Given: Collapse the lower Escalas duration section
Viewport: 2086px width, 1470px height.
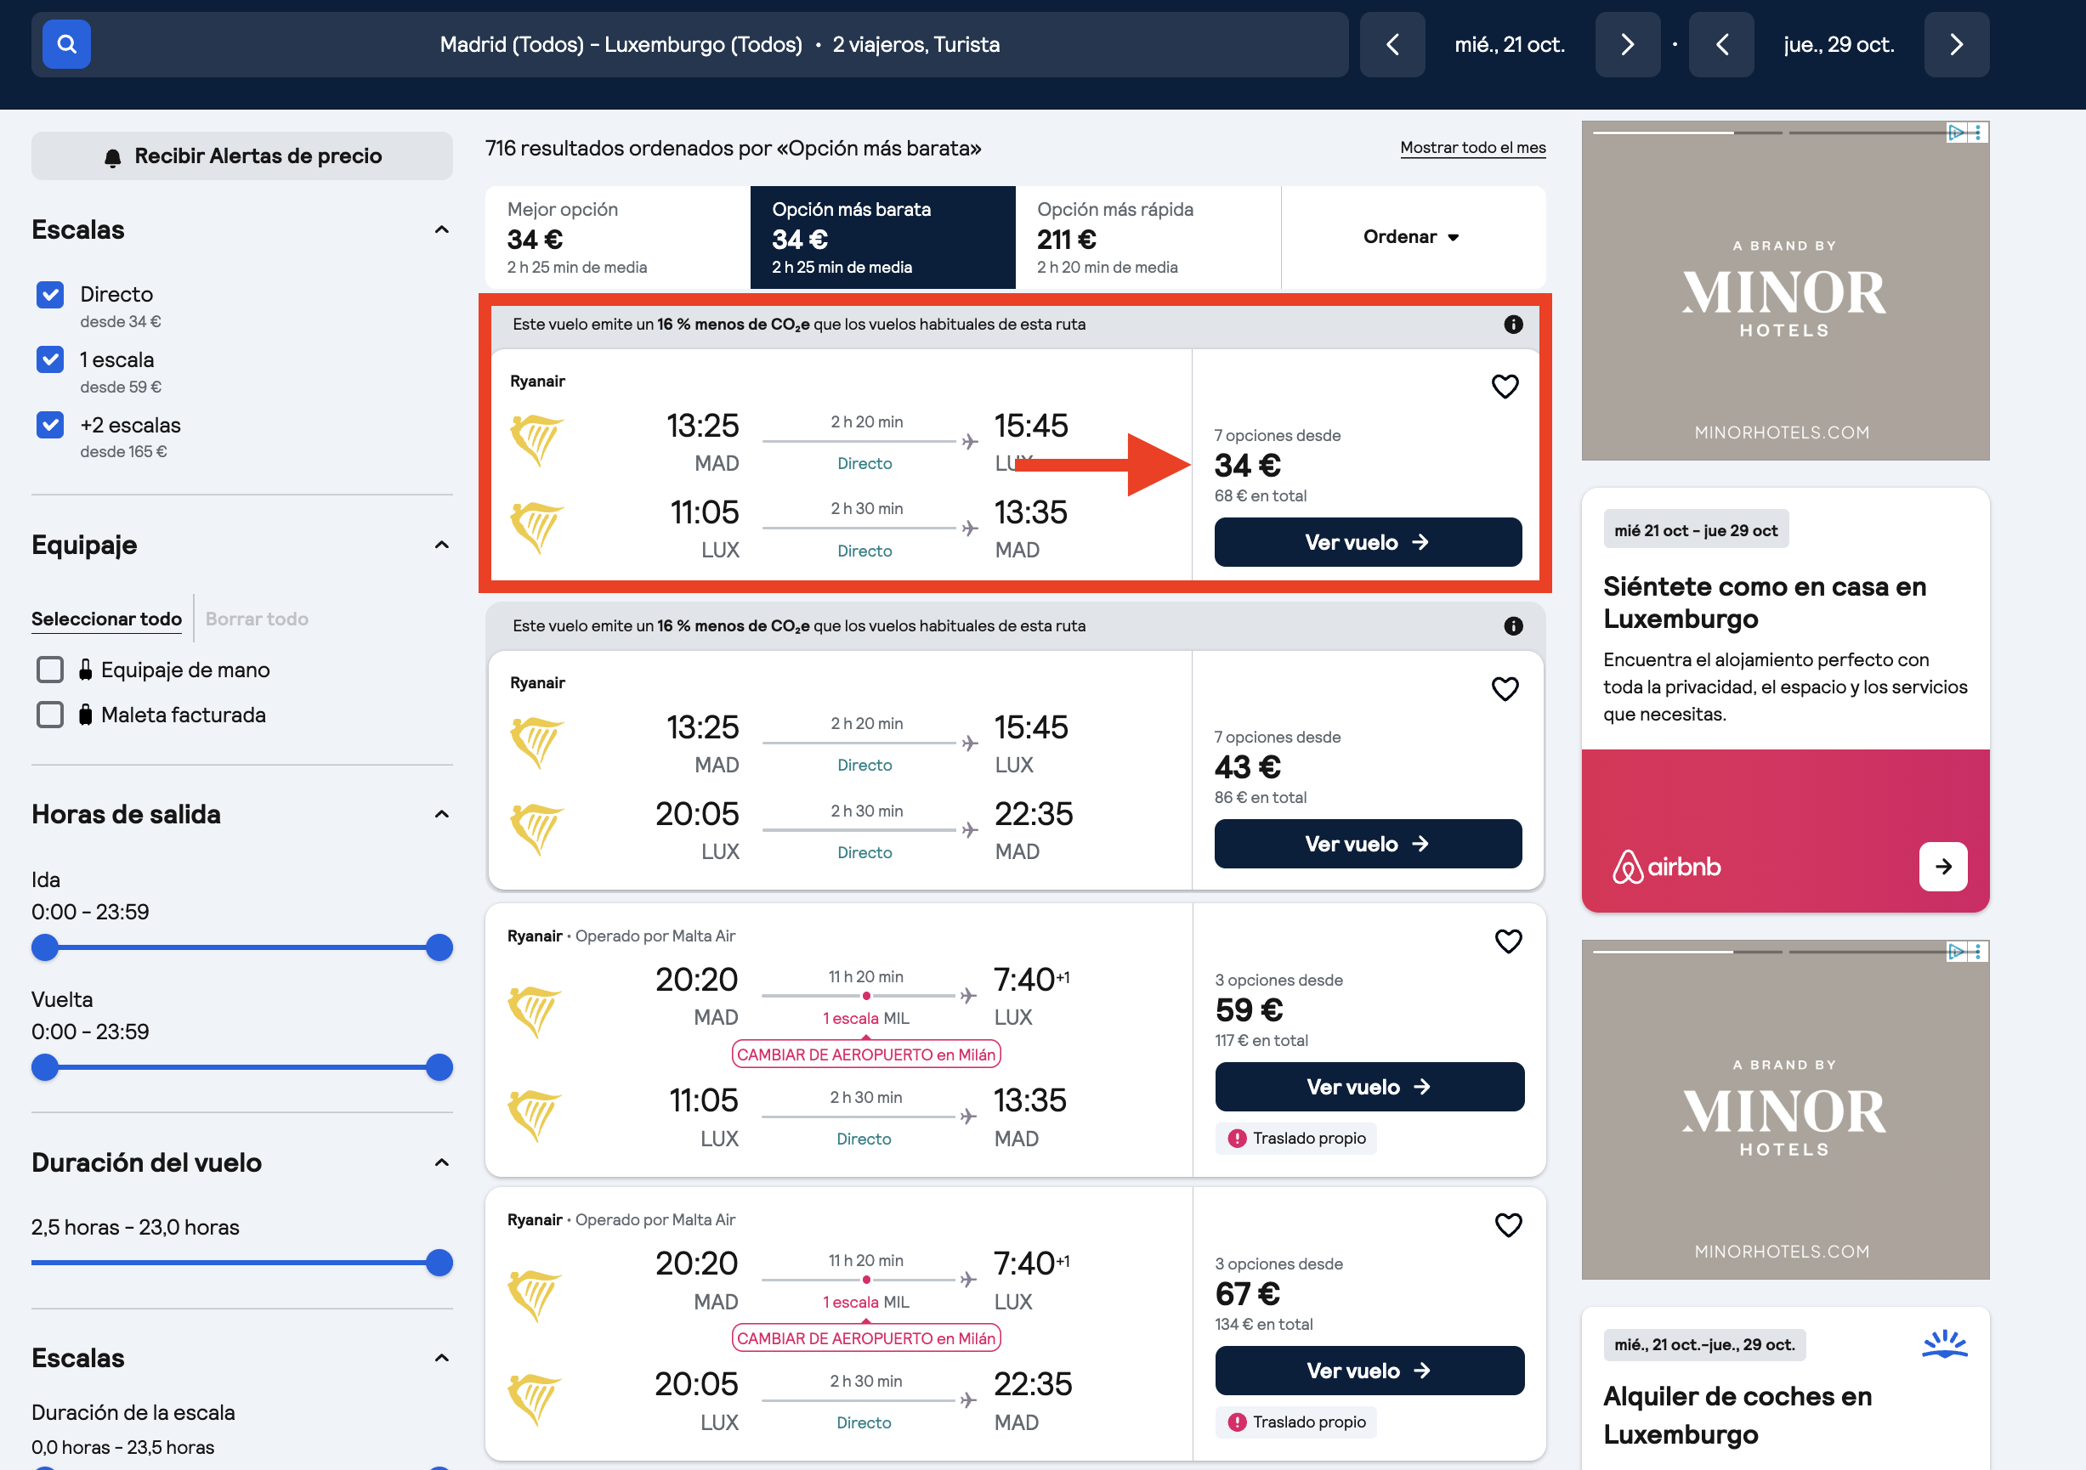Looking at the screenshot, I should tap(441, 1359).
